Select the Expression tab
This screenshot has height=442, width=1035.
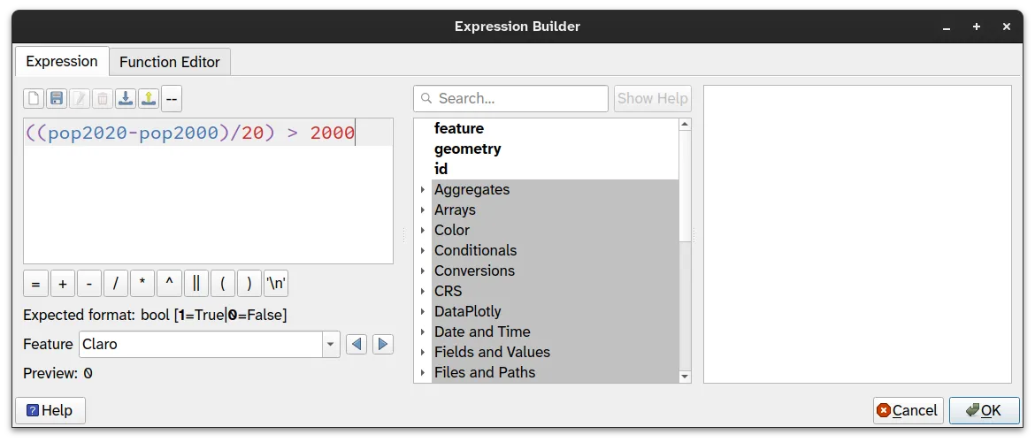pos(62,62)
